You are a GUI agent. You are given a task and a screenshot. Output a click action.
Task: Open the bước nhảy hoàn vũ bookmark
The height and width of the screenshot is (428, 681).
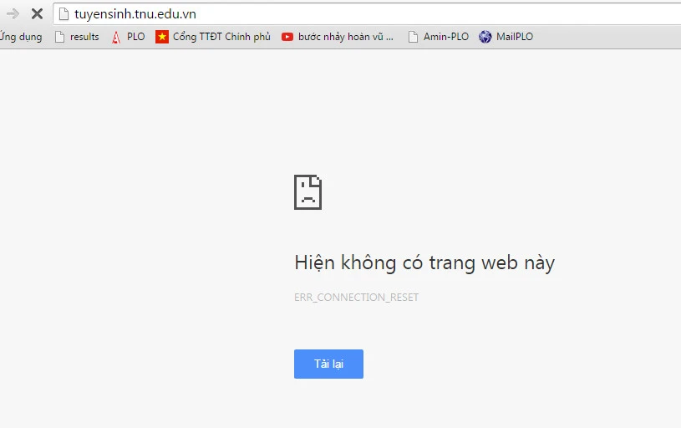pos(345,37)
